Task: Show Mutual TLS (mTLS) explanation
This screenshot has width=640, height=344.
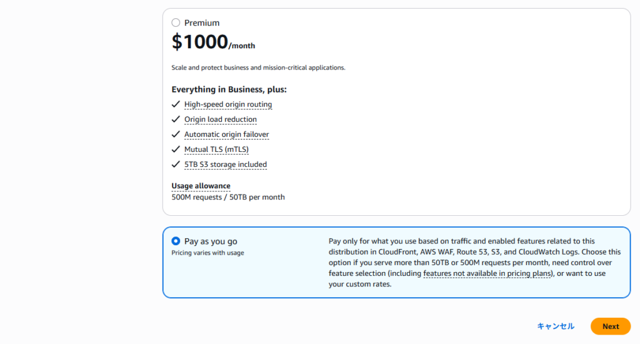Action: click(x=216, y=149)
